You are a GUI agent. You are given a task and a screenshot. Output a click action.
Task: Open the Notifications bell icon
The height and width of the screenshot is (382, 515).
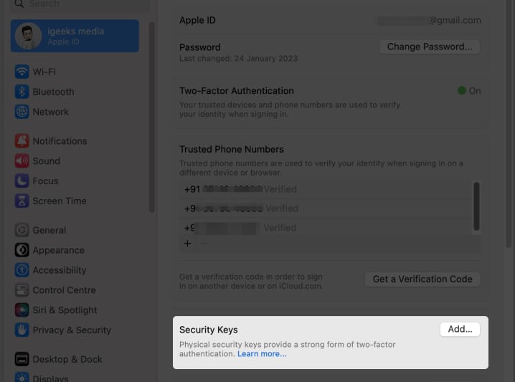pyautogui.click(x=22, y=141)
